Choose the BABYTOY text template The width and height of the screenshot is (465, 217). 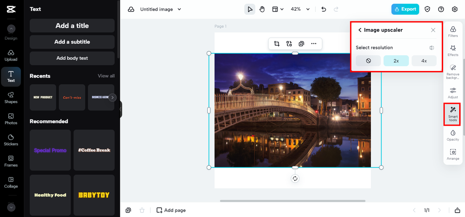pyautogui.click(x=94, y=195)
